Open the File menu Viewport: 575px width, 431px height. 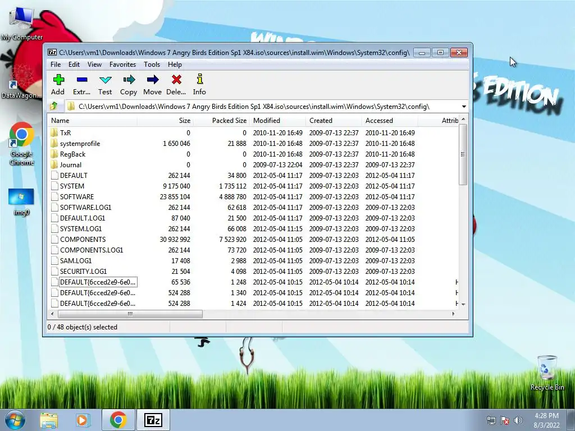(56, 65)
